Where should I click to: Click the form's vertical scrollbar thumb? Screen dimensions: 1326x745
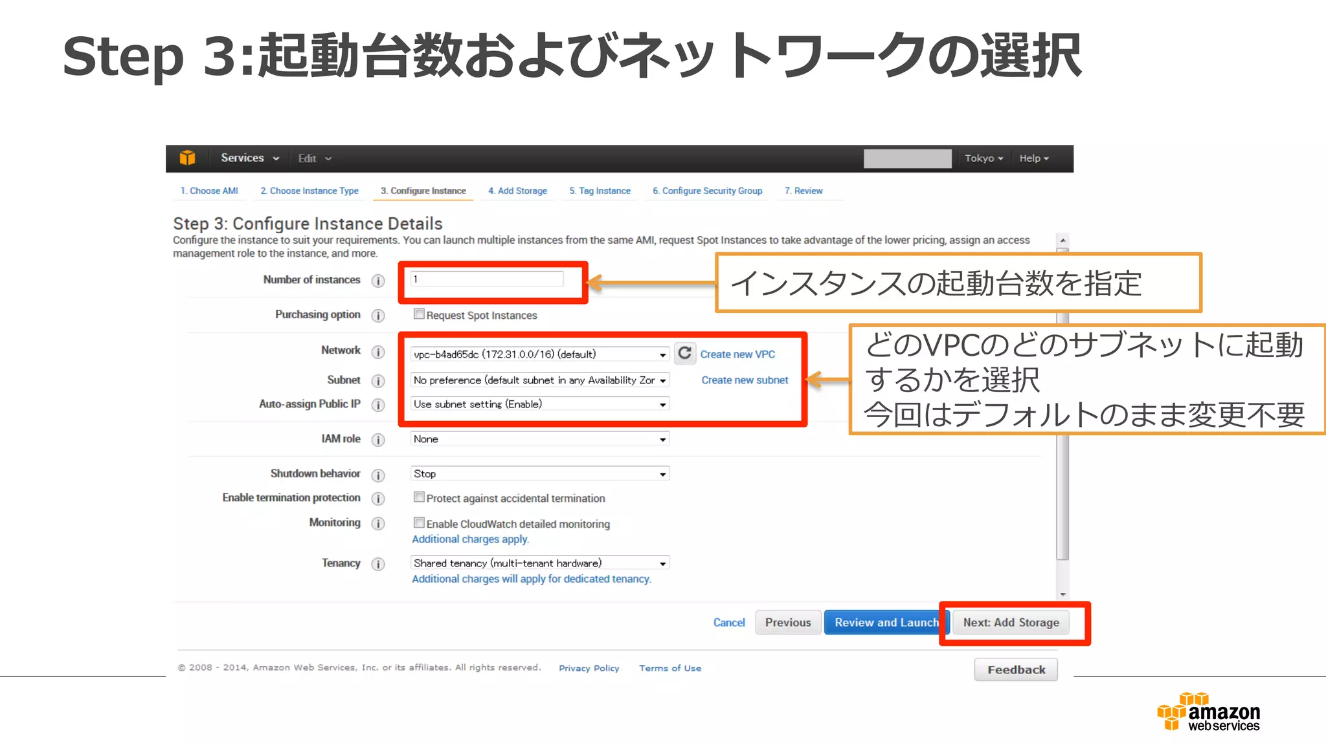(x=1062, y=404)
